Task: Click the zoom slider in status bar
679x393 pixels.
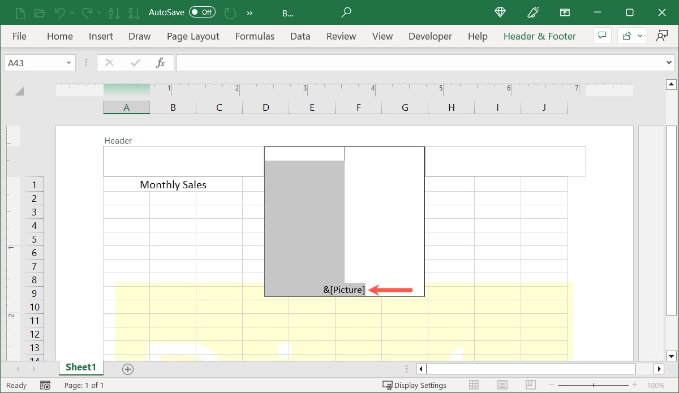Action: point(593,385)
